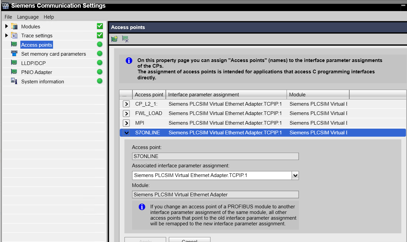Click the Module column header
Viewport: 407px width, 242px height.
tap(318, 94)
